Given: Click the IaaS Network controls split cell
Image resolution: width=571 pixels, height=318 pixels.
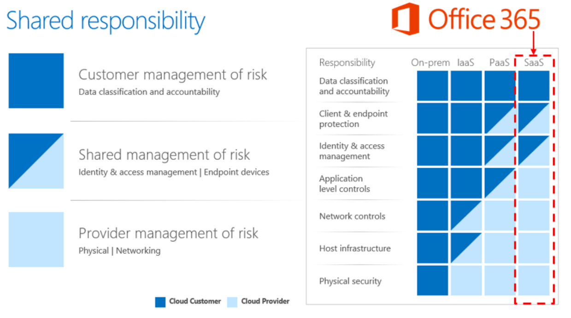Looking at the screenshot, I should pos(466,215).
